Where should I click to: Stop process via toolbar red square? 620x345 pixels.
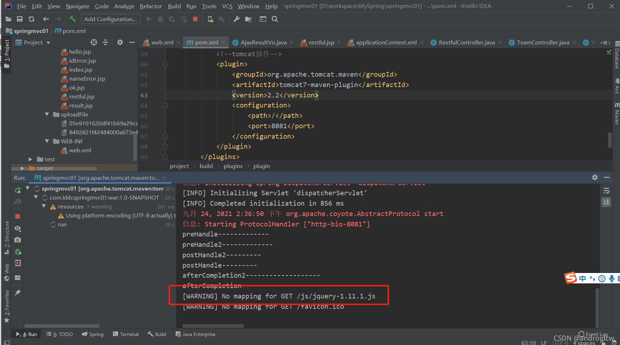195,19
